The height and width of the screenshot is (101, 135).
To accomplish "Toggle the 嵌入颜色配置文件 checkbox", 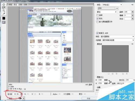I will point(97,22).
